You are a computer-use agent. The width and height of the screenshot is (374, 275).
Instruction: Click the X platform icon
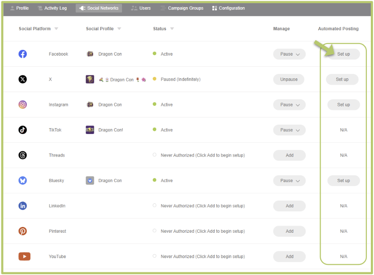point(23,79)
